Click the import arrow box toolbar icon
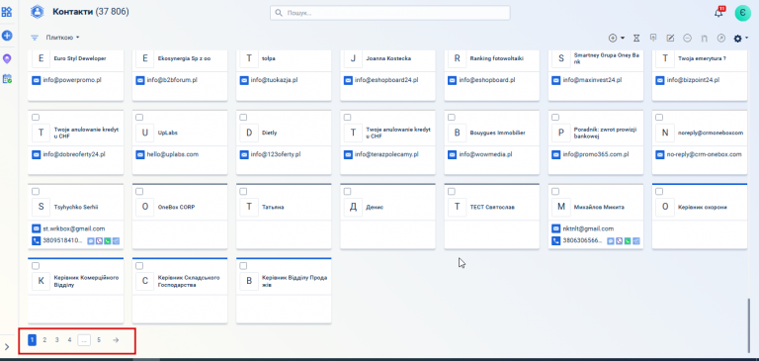759x361 pixels. [x=653, y=38]
